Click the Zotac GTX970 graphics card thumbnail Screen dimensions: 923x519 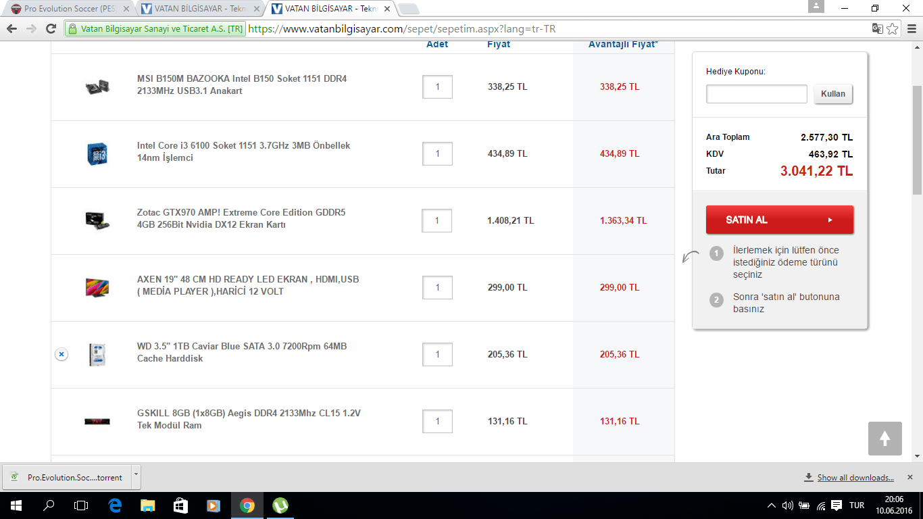97,220
